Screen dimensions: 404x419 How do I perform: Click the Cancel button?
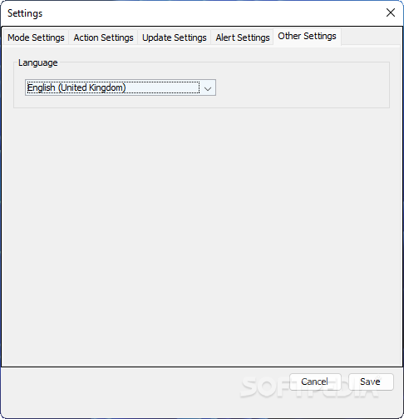click(315, 382)
